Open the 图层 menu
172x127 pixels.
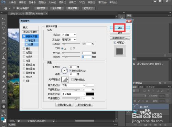[42, 2]
